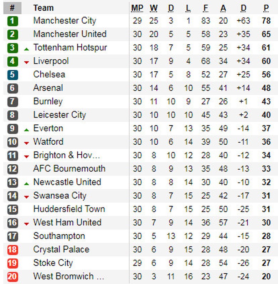Select the Arsenal team name

point(48,88)
